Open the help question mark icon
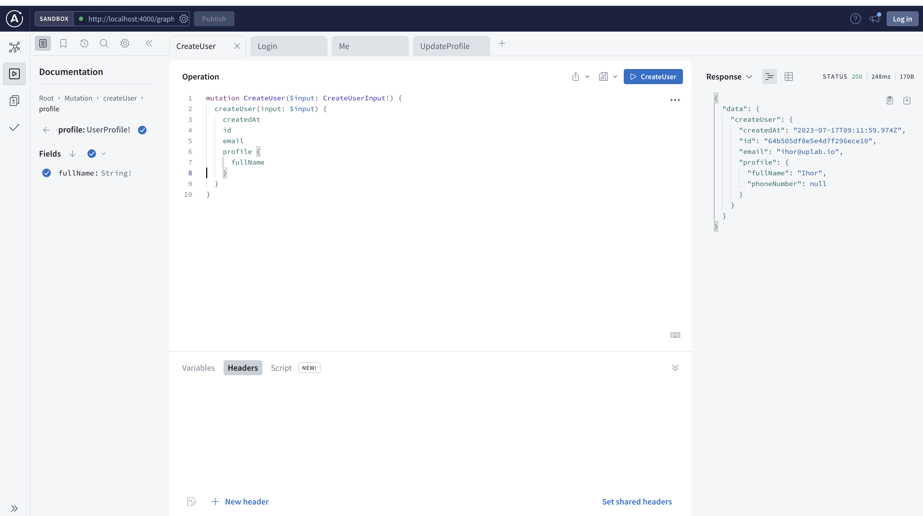Image resolution: width=923 pixels, height=516 pixels. pyautogui.click(x=855, y=19)
